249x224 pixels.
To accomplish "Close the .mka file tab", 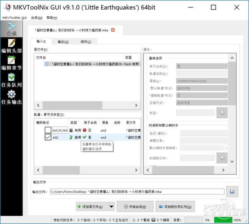I will pos(113,30).
